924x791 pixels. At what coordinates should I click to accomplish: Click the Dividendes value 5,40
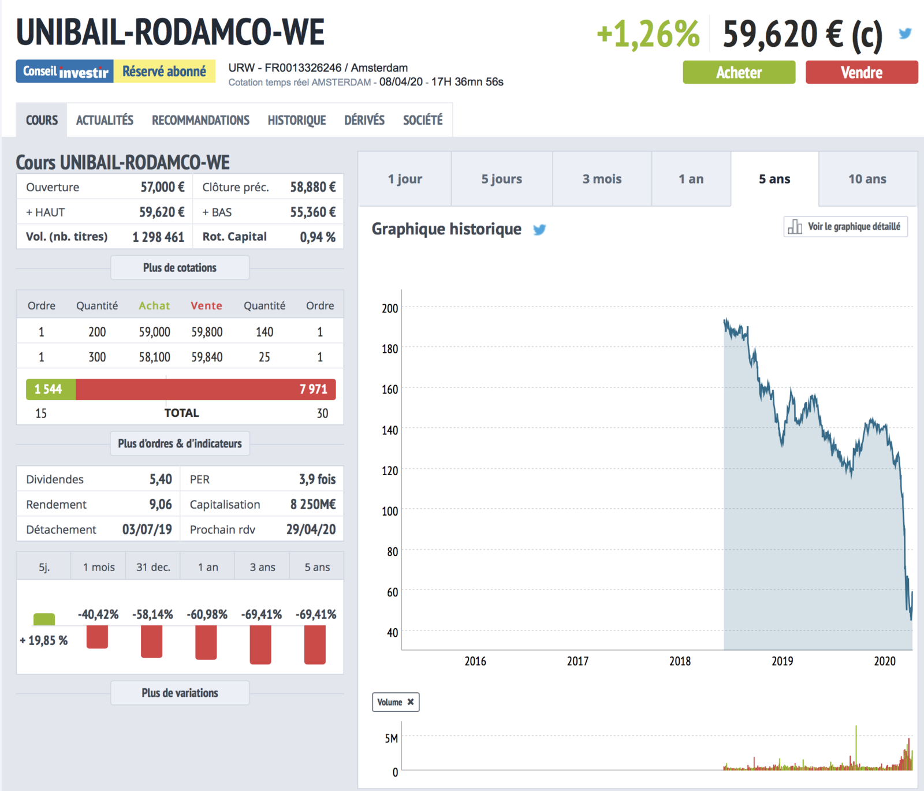[161, 479]
